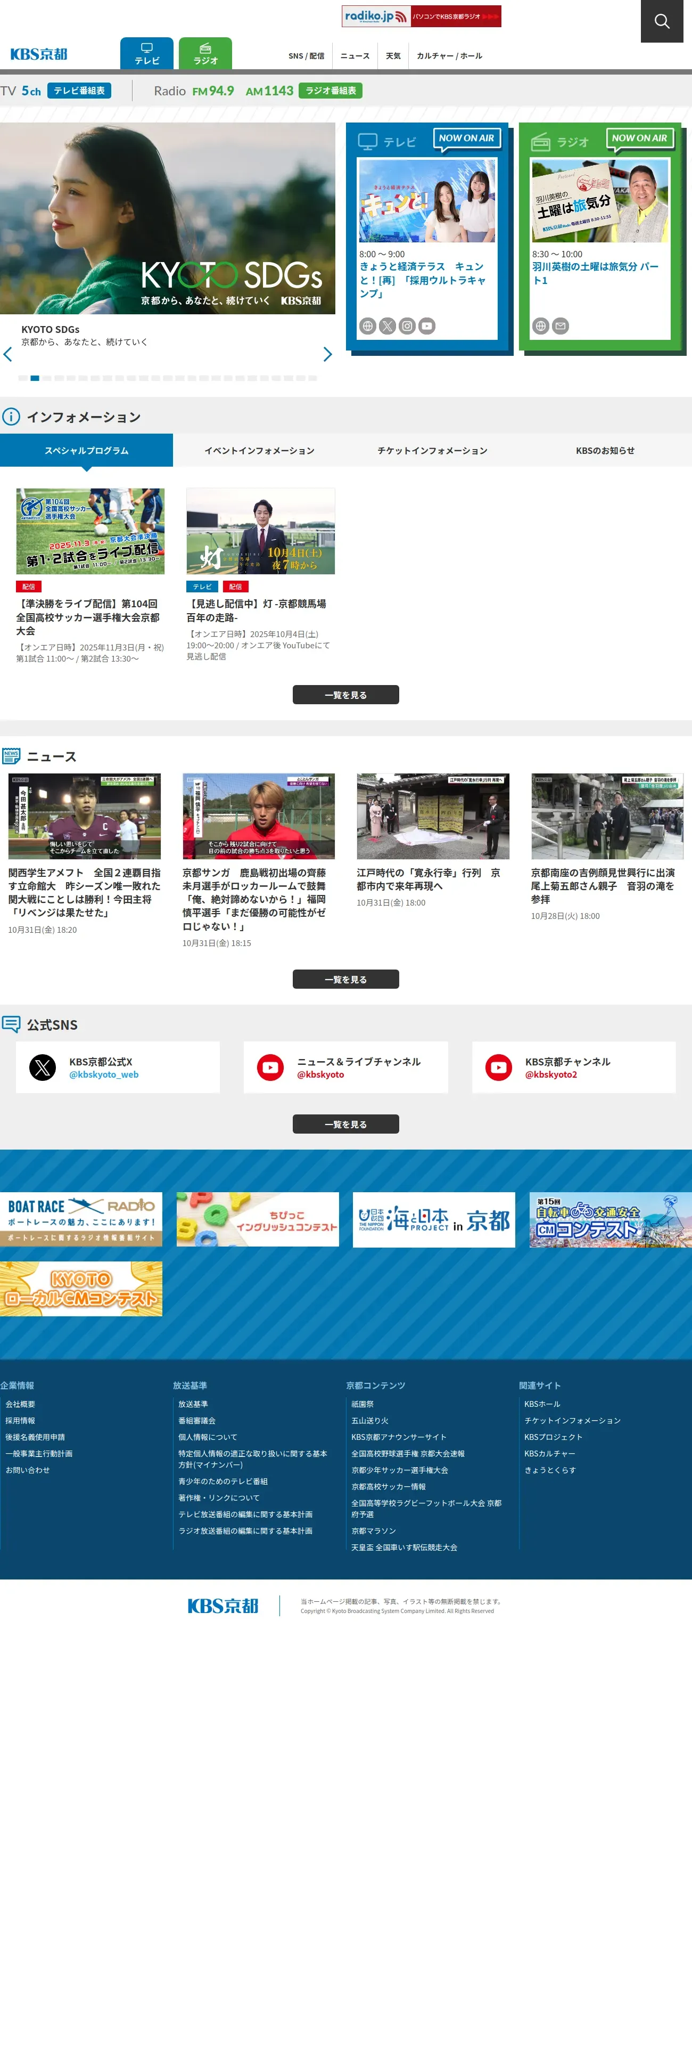This screenshot has width=692, height=2052.
Task: Open the 京都マラソン footer link
Action: click(x=374, y=1530)
